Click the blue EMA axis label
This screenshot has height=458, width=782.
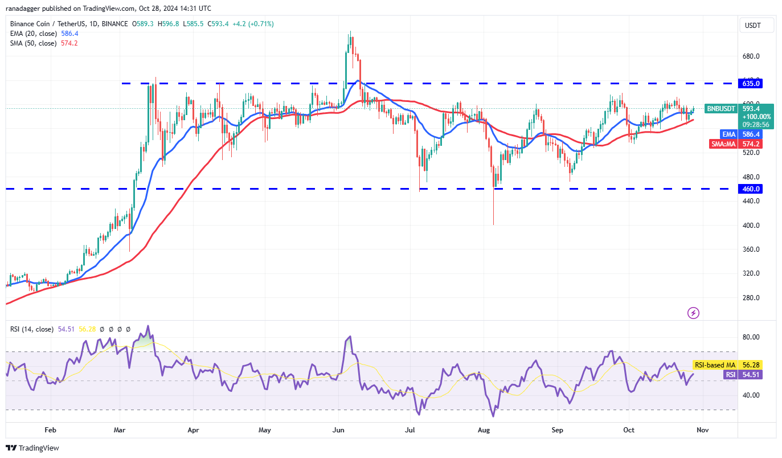(730, 134)
